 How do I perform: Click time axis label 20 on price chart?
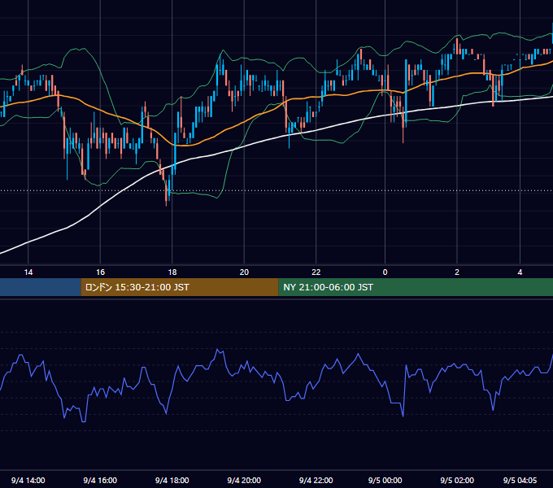point(244,272)
